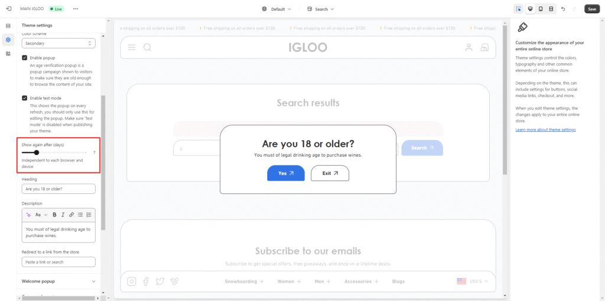Apply bold in the Description editor

tap(54, 215)
